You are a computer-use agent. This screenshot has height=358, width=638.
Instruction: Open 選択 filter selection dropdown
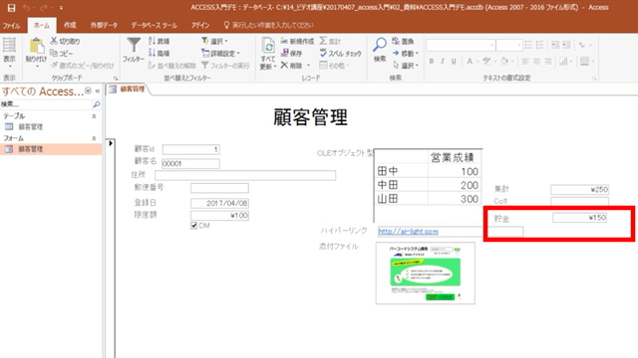(x=215, y=41)
